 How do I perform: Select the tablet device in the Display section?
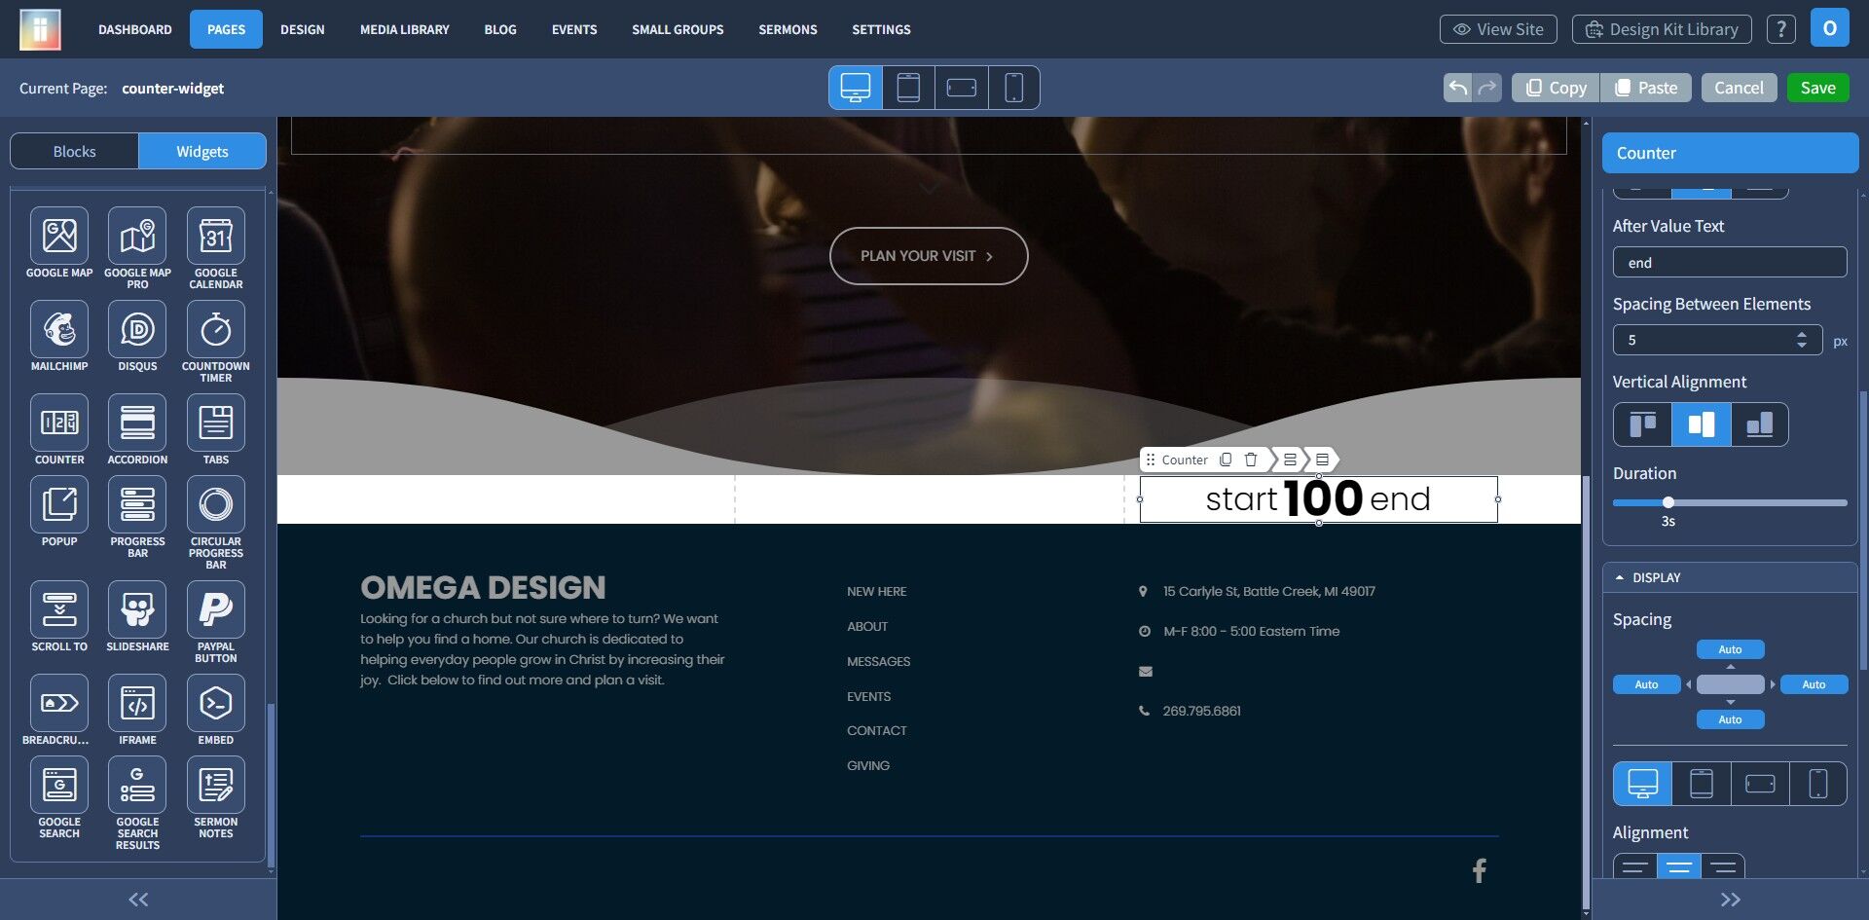pyautogui.click(x=1702, y=784)
